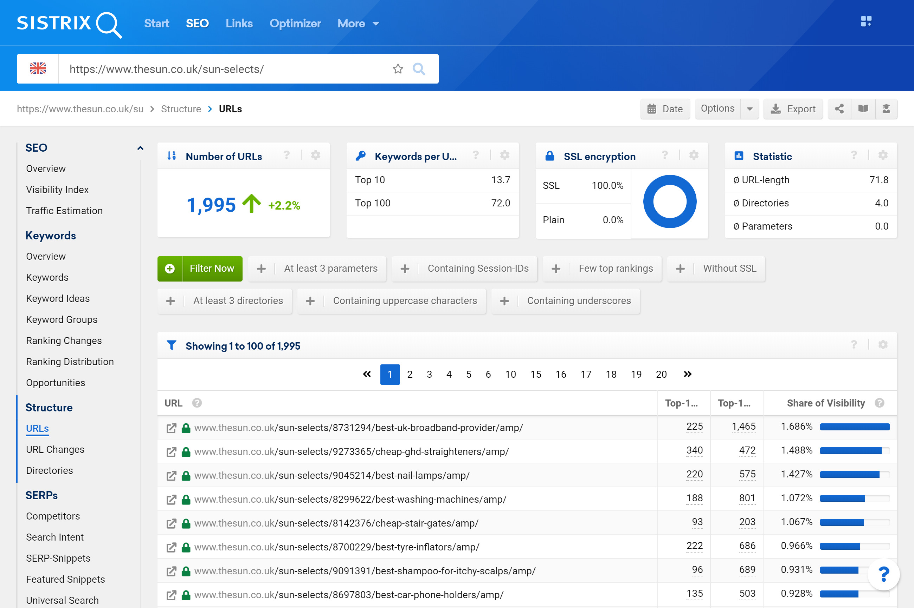Open help for Number of URLs box

[x=287, y=156]
